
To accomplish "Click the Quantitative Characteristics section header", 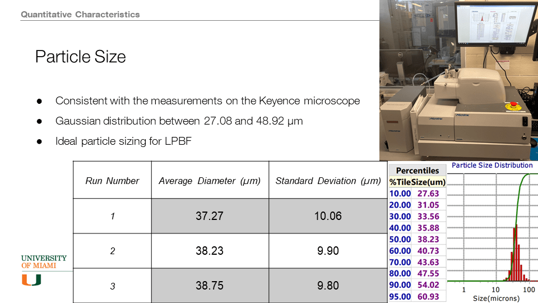I will (80, 14).
